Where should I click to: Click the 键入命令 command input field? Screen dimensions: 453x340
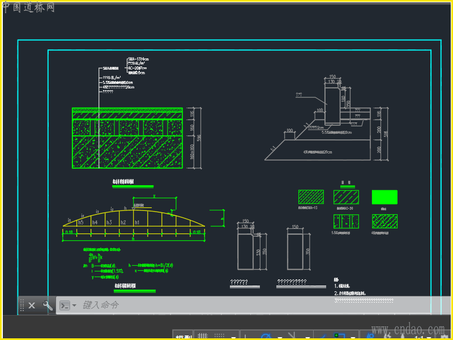226,305
